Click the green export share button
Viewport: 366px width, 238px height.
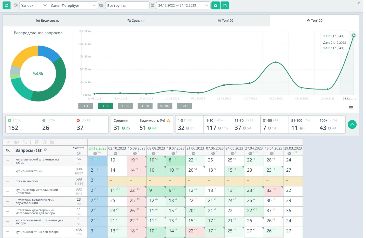tap(225, 5)
